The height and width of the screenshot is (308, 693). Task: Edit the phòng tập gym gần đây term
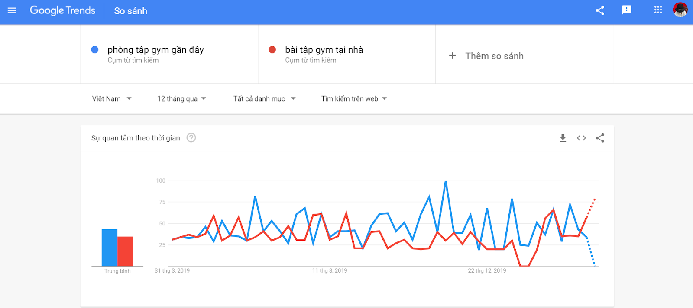click(155, 50)
